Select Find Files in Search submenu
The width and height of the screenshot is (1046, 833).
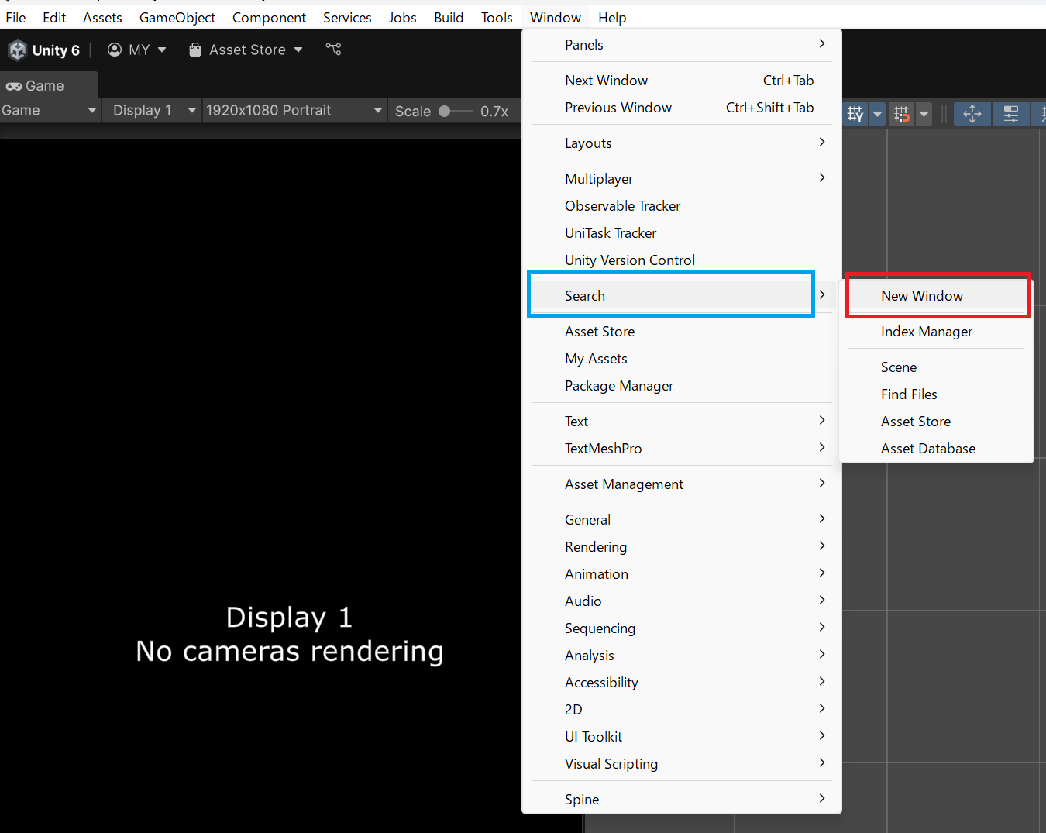coord(909,394)
